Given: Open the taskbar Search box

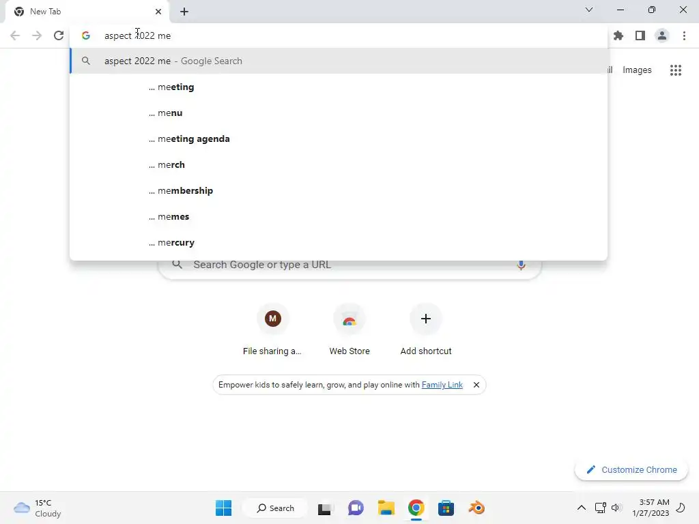Looking at the screenshot, I should 275,508.
